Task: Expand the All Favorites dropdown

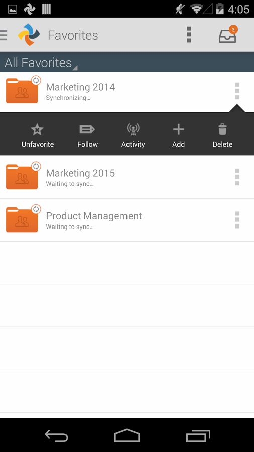Action: [41, 63]
